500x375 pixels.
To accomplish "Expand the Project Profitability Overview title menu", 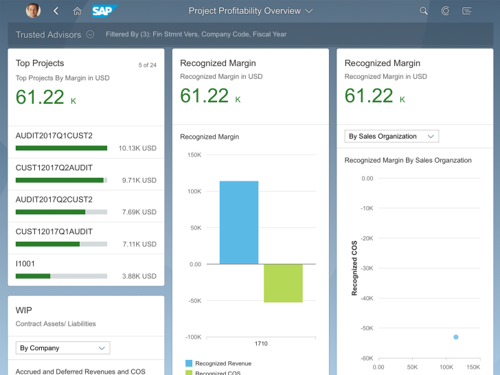I will click(308, 11).
